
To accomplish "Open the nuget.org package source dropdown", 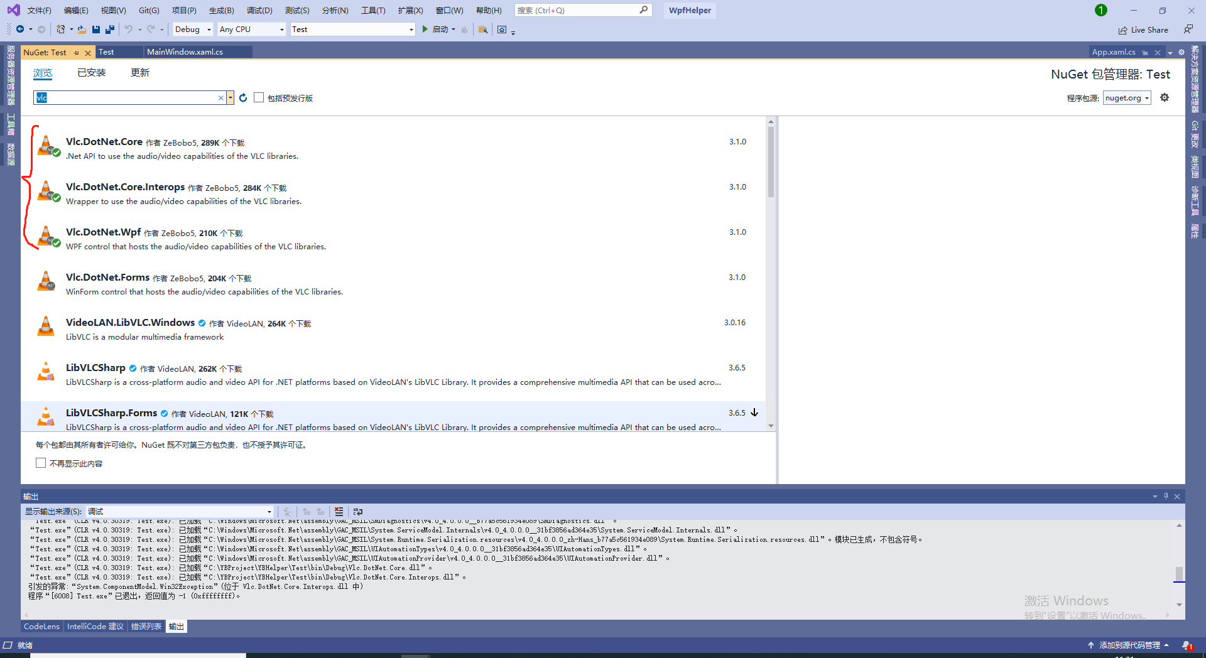I will [x=1126, y=97].
